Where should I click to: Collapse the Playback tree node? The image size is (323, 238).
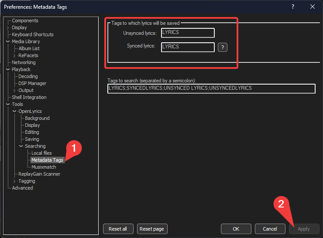click(8, 70)
